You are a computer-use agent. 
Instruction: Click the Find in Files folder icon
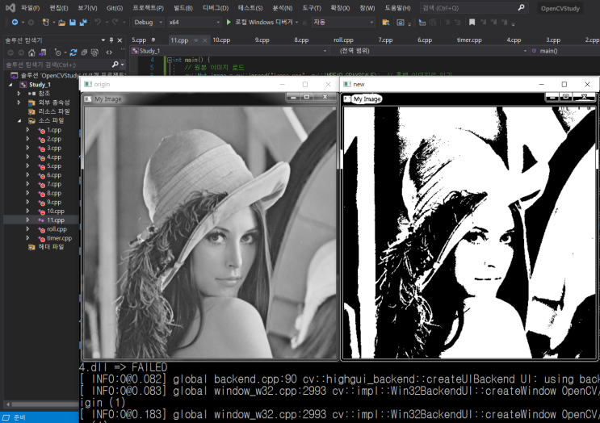point(386,23)
